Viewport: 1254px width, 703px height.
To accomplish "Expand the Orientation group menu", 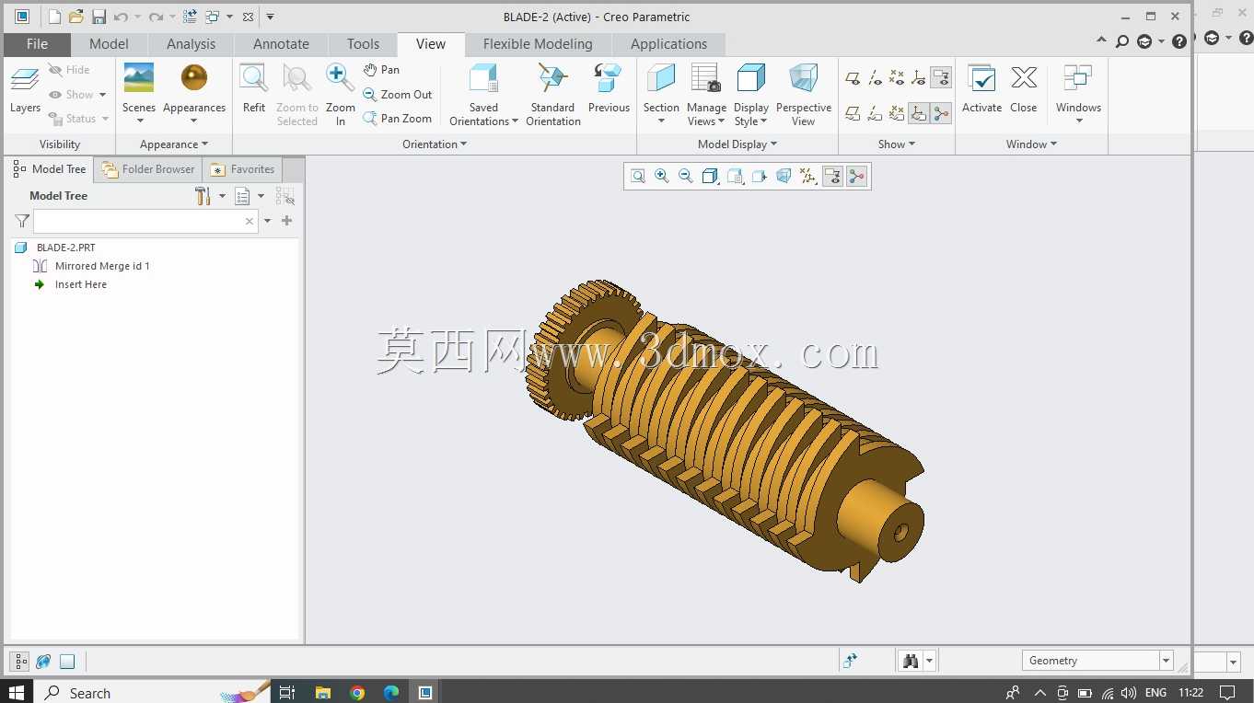I will point(435,144).
